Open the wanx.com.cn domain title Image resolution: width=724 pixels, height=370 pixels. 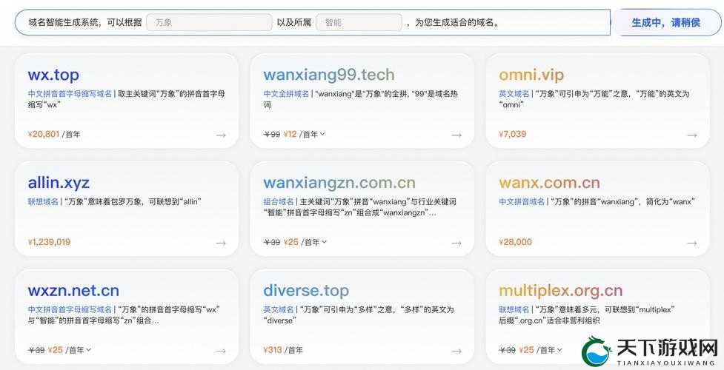pyautogui.click(x=549, y=183)
